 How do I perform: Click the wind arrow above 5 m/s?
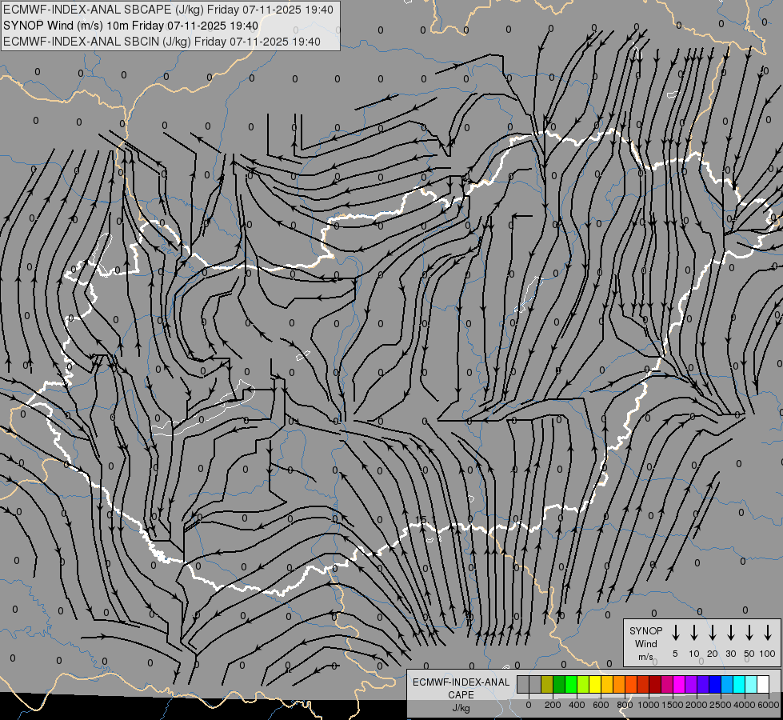click(675, 633)
